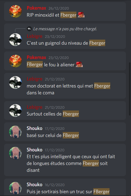Click the 17/12/2020 timestamp on 'basé sur celui de'
Viewport: 131px width, 196px height.
coord(55,129)
